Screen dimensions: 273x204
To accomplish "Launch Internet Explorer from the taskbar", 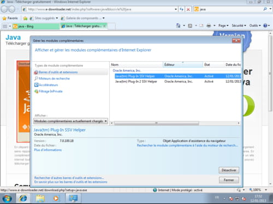I will (23, 198).
